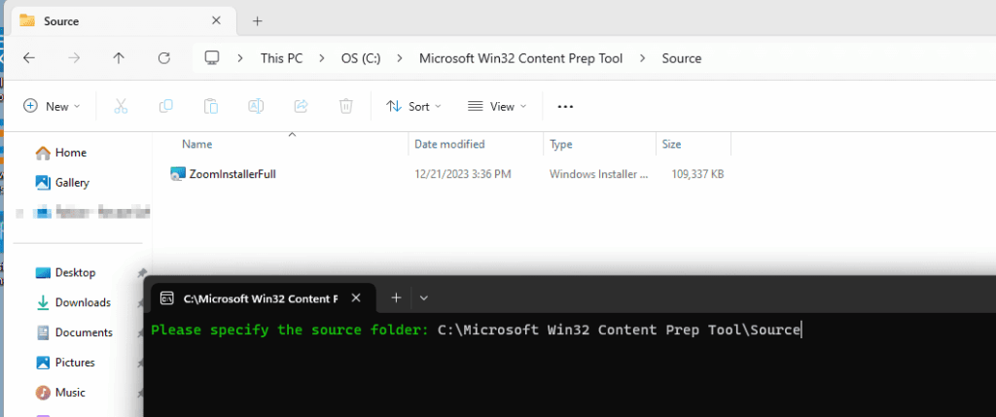This screenshot has width=996, height=417.
Task: Open a new terminal tab
Action: tap(396, 297)
